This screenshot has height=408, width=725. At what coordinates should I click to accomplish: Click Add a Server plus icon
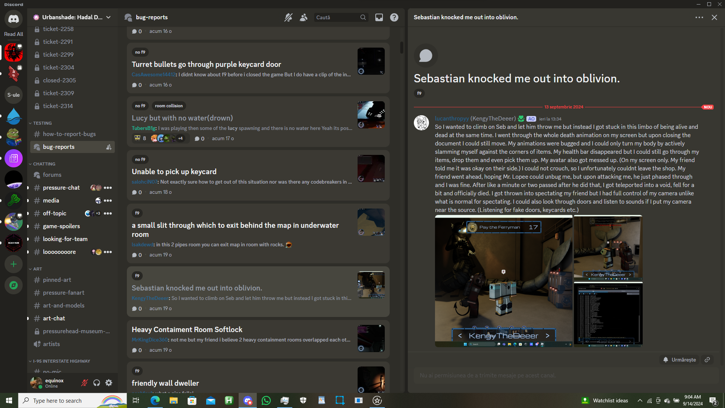point(14,264)
